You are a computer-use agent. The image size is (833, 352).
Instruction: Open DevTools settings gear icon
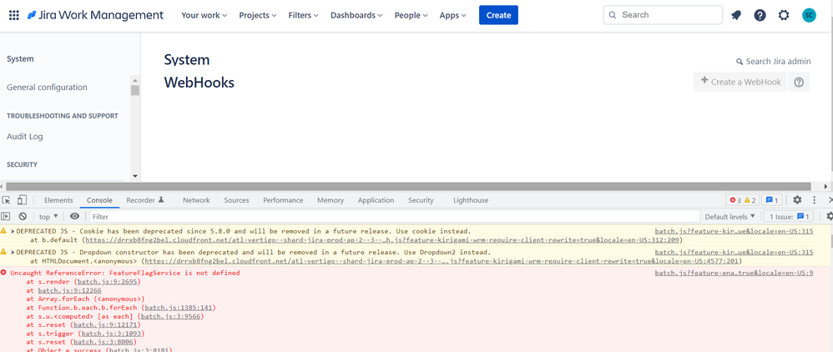tap(797, 200)
